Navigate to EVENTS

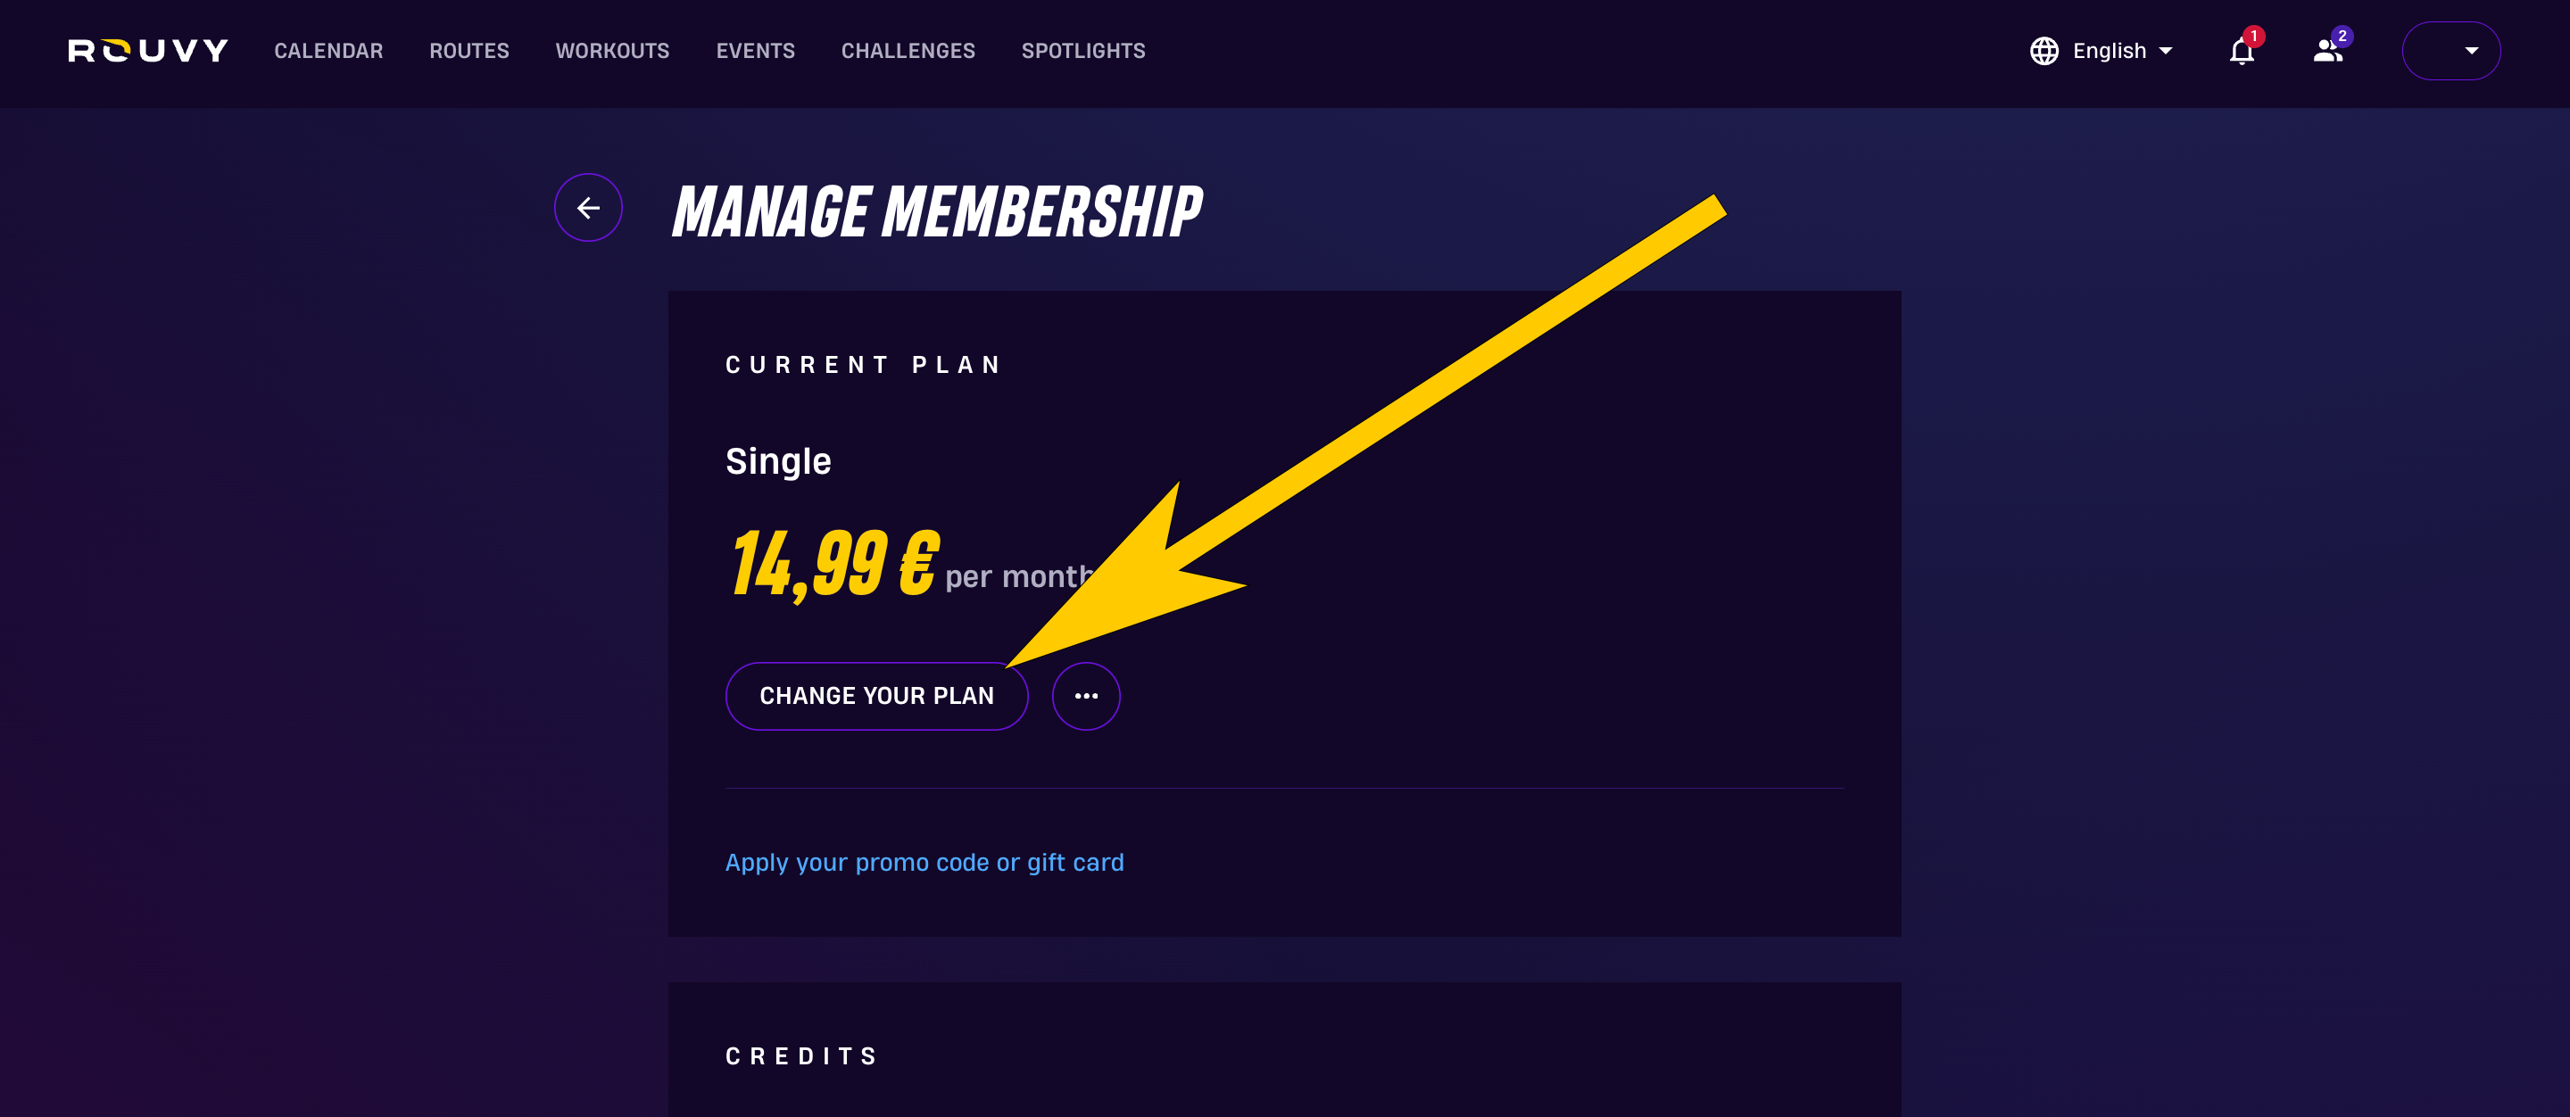click(x=755, y=51)
